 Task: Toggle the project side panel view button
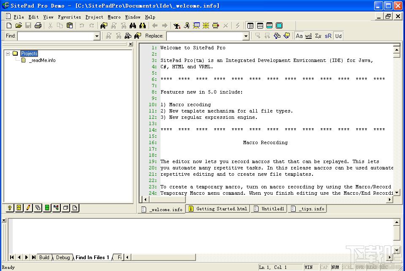coord(250,26)
